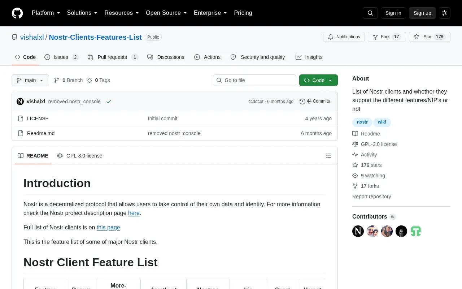Click the Notifications bell button
462x289 pixels.
[344, 37]
